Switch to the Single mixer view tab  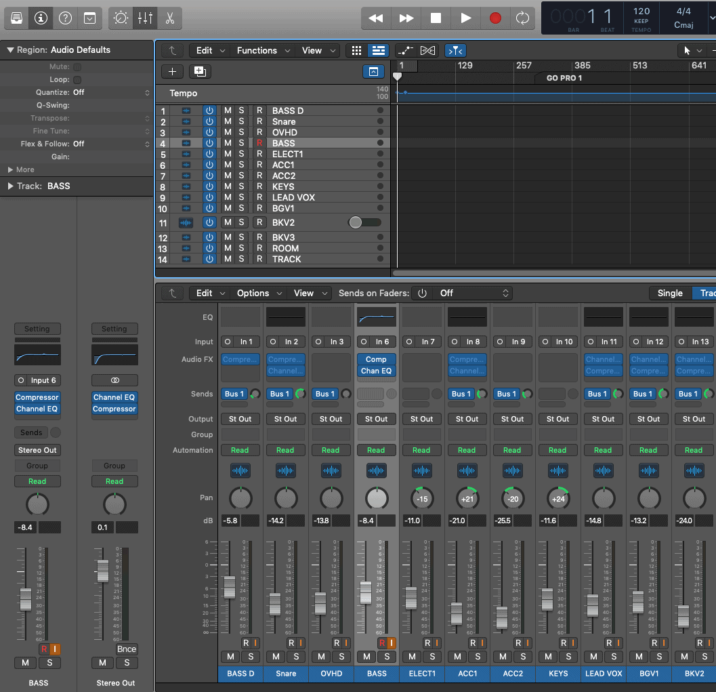(x=670, y=293)
